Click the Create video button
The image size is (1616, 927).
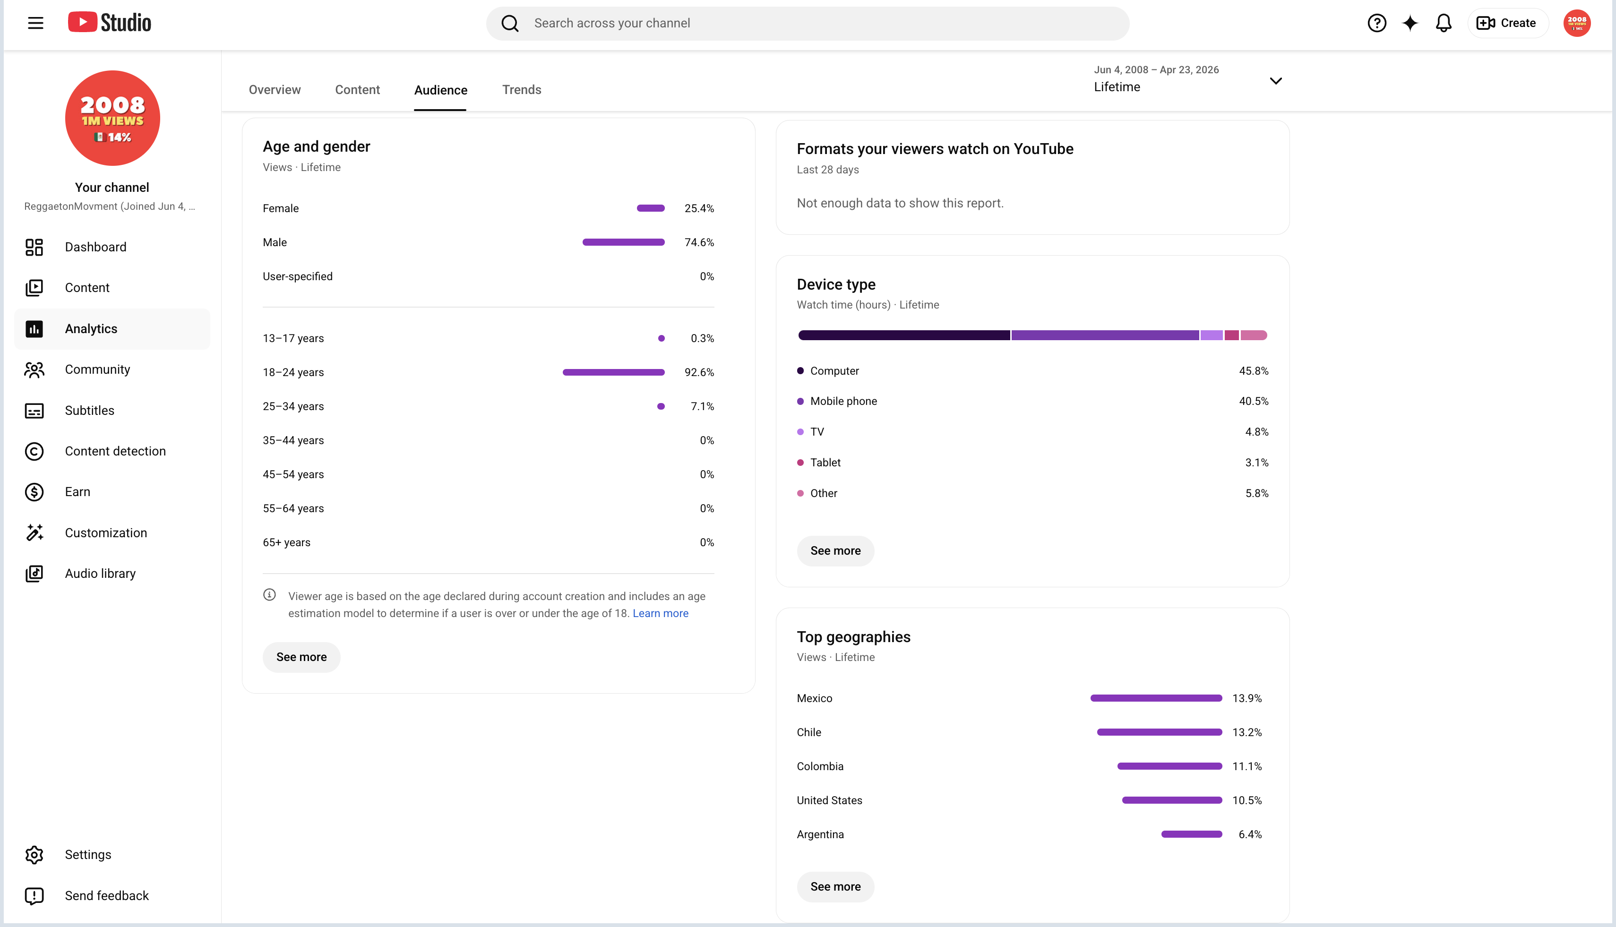[1508, 24]
